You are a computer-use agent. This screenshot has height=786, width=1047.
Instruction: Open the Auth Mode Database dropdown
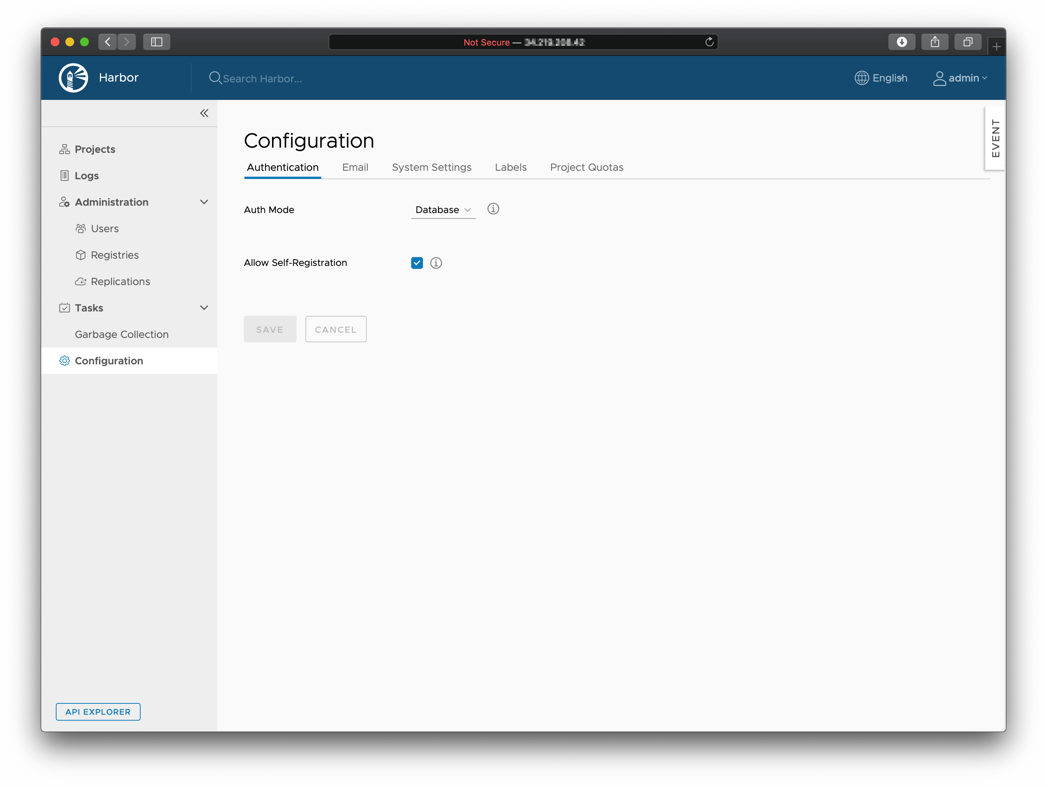point(443,210)
